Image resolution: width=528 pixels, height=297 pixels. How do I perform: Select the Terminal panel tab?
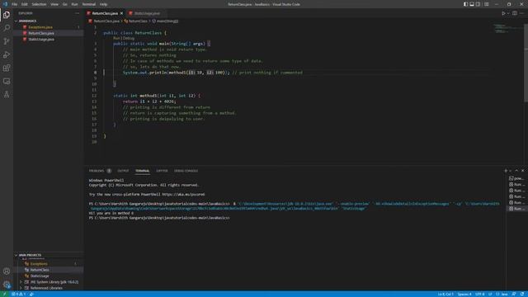pyautogui.click(x=143, y=171)
